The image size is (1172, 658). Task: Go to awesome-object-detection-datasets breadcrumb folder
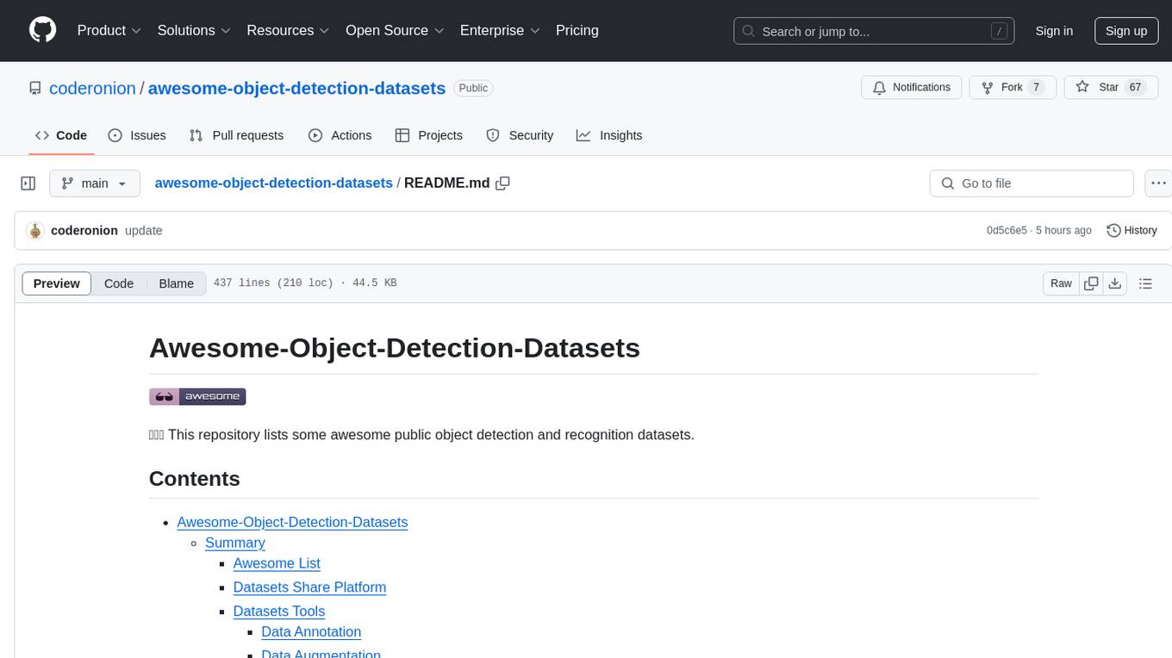pos(273,183)
